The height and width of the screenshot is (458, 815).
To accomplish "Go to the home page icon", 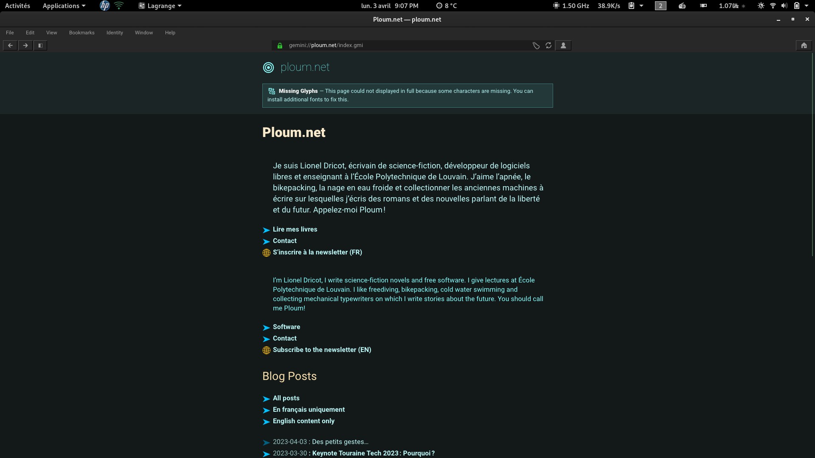I will pyautogui.click(x=804, y=45).
